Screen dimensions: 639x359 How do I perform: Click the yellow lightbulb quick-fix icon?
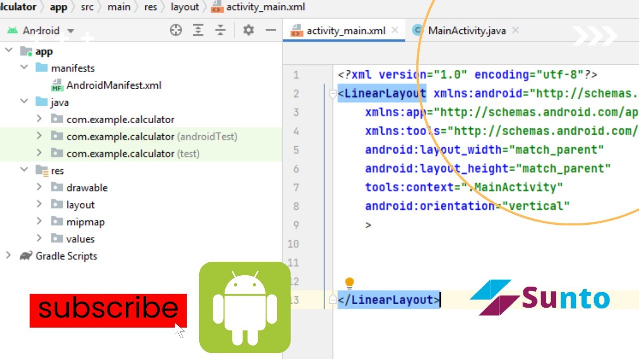349,283
